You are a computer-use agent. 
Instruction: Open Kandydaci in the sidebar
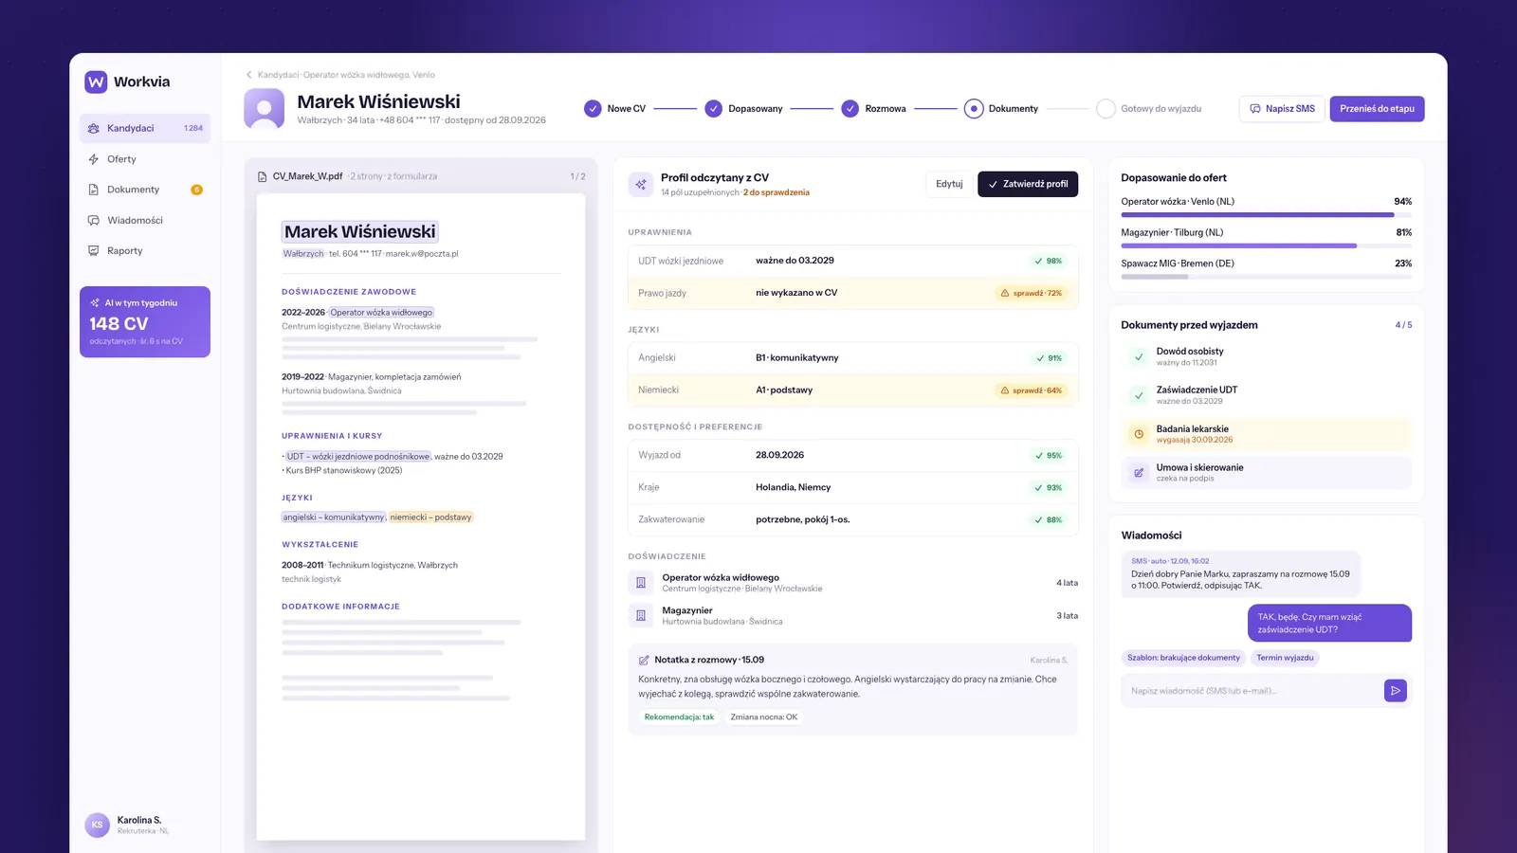click(145, 128)
